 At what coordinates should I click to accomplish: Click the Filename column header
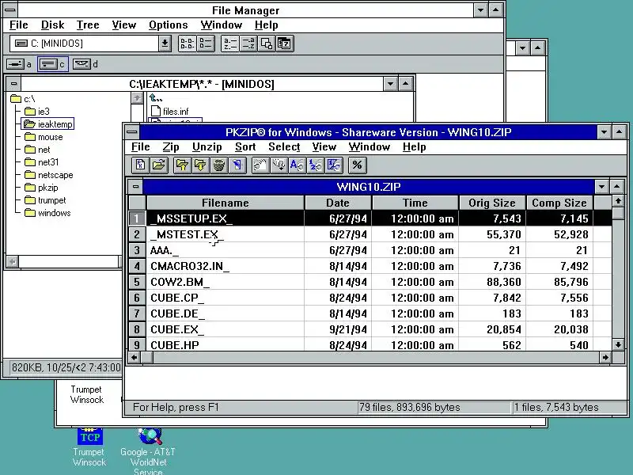(x=226, y=203)
